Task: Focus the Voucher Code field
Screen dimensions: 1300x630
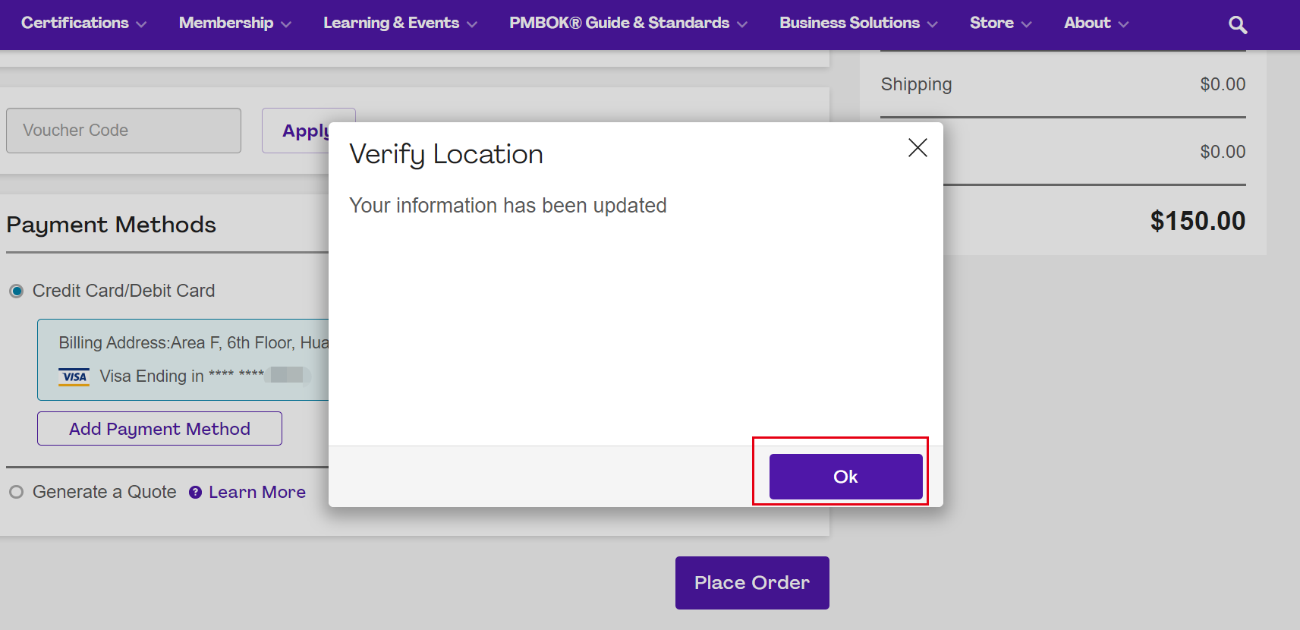Action: [x=124, y=131]
